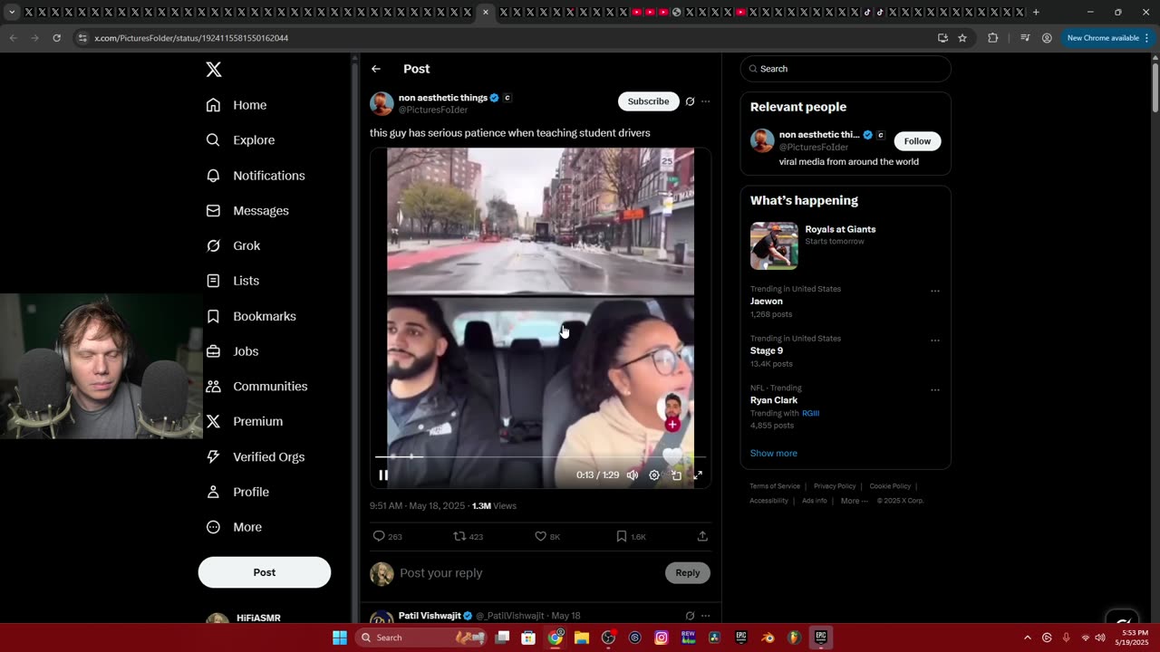The image size is (1160, 652).
Task: Open the post's three-dot more menu
Action: 706,101
